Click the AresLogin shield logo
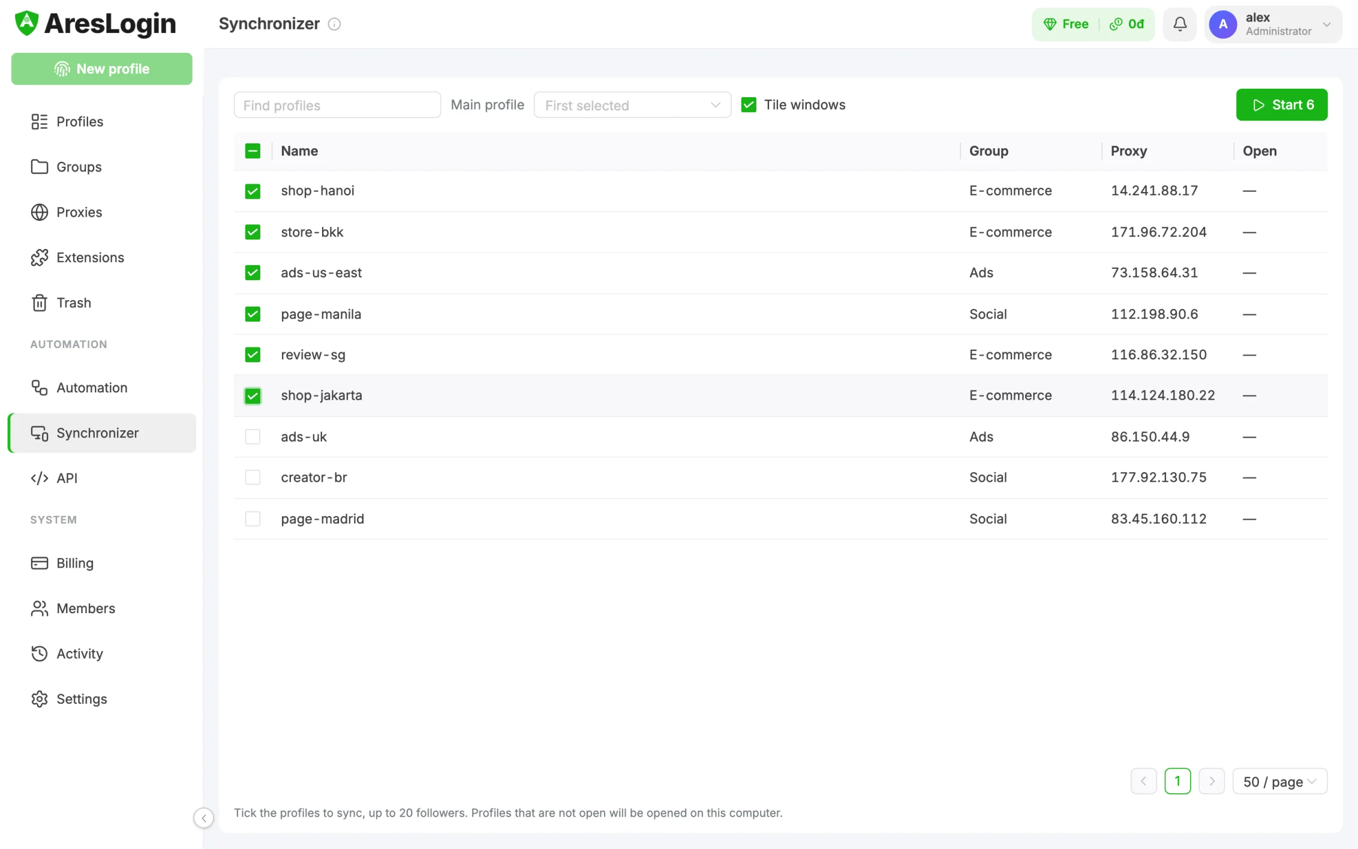Image resolution: width=1358 pixels, height=849 pixels. pyautogui.click(x=26, y=23)
